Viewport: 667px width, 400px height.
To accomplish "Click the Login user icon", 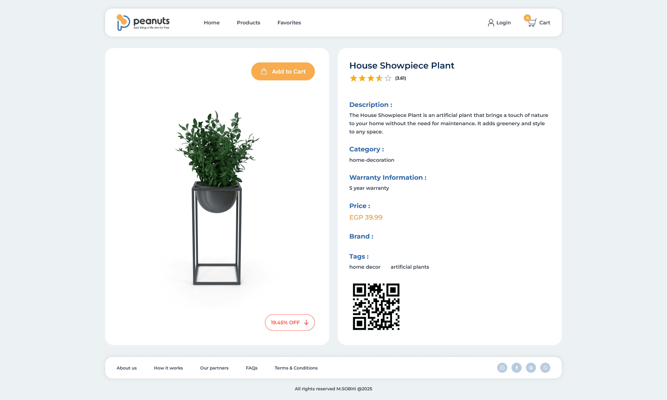I will pyautogui.click(x=491, y=23).
